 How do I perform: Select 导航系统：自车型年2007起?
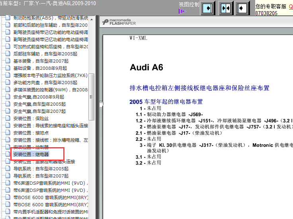pos(41,176)
